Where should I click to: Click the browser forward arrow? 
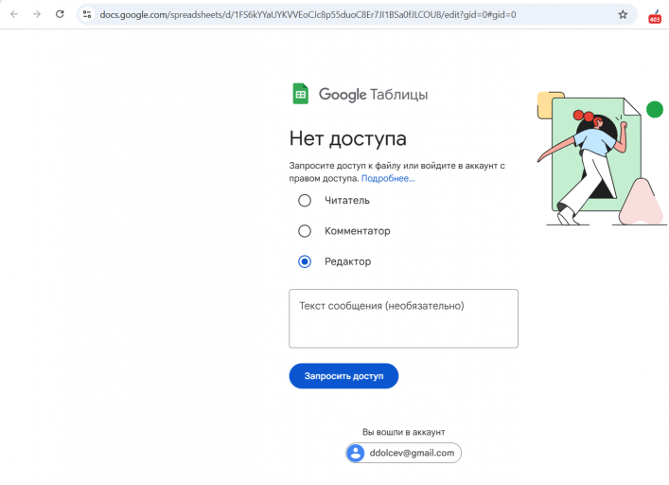click(x=37, y=14)
